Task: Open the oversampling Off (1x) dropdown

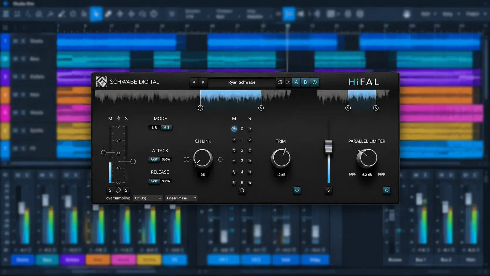Action: click(148, 198)
